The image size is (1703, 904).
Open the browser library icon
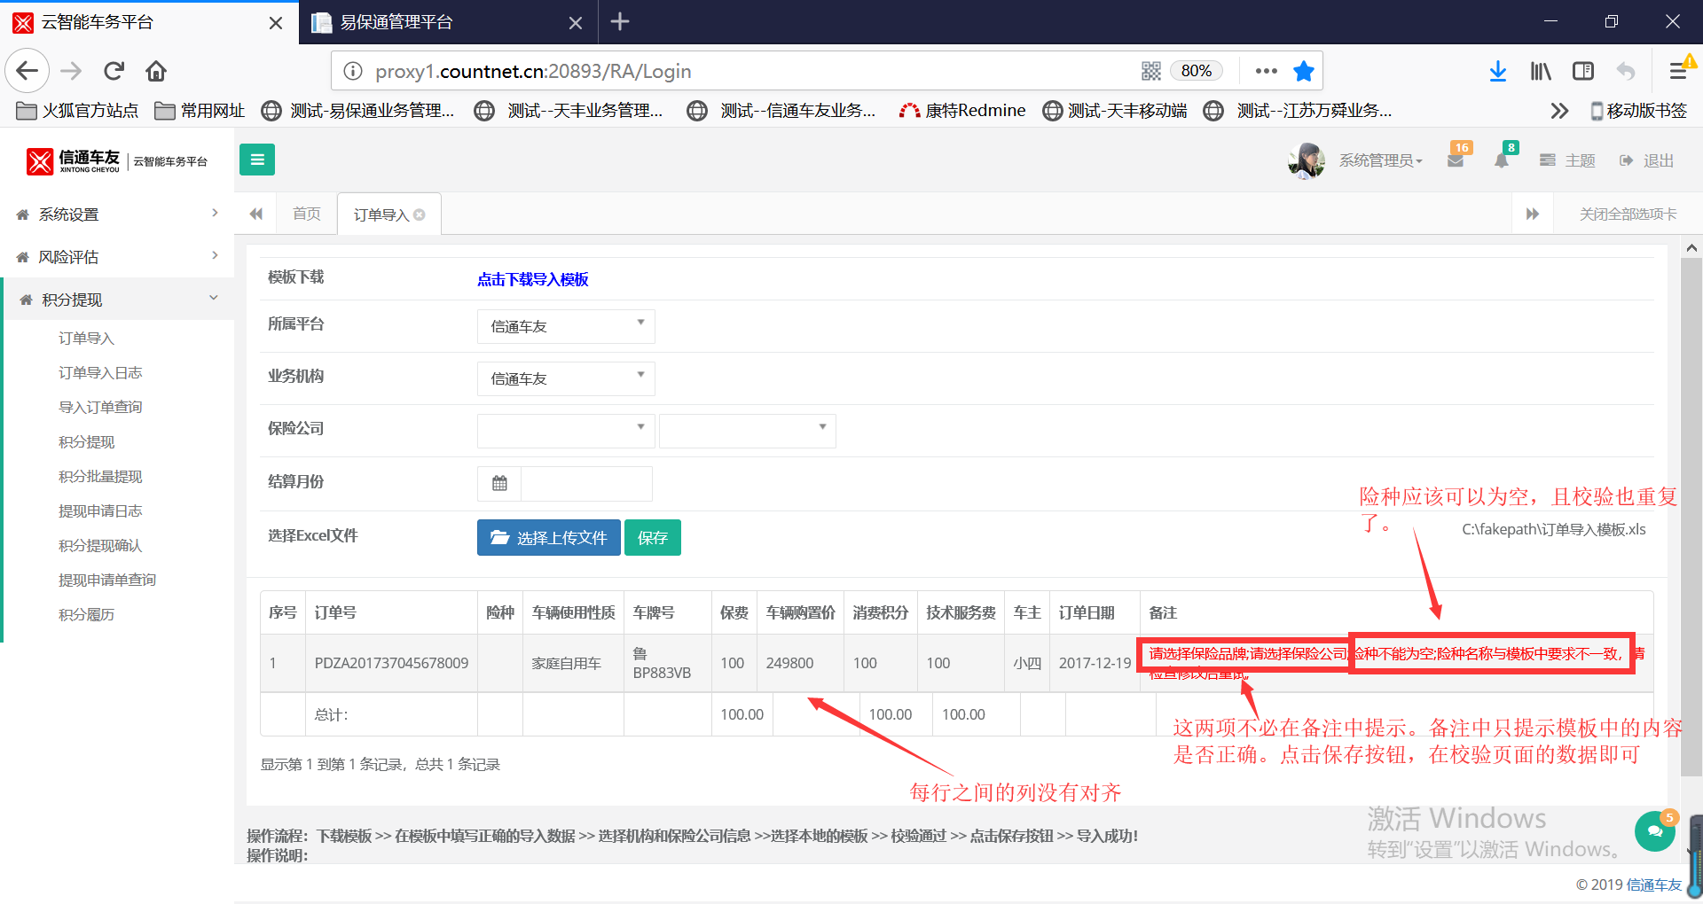coord(1541,71)
